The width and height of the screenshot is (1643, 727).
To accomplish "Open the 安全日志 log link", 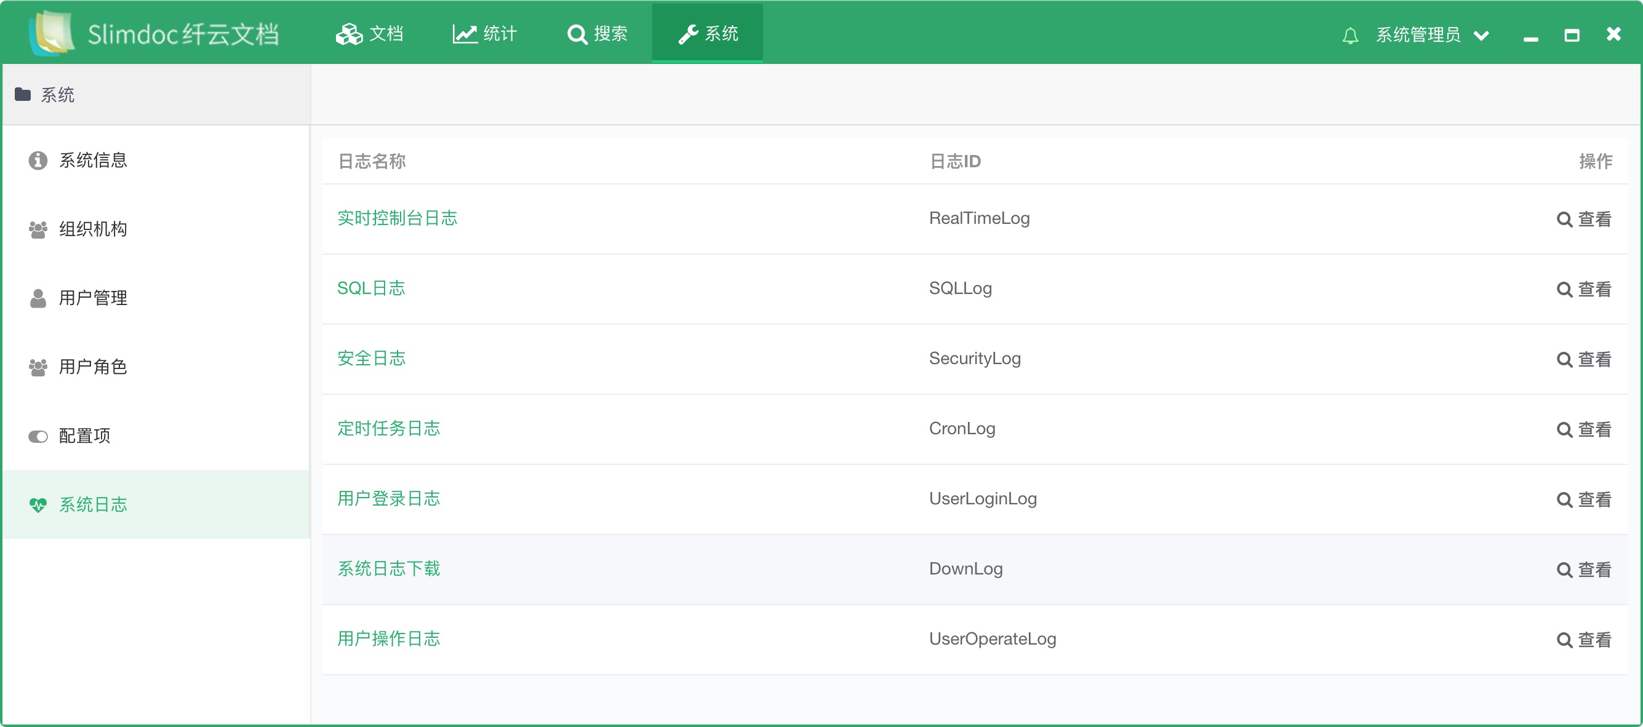I will pos(371,359).
